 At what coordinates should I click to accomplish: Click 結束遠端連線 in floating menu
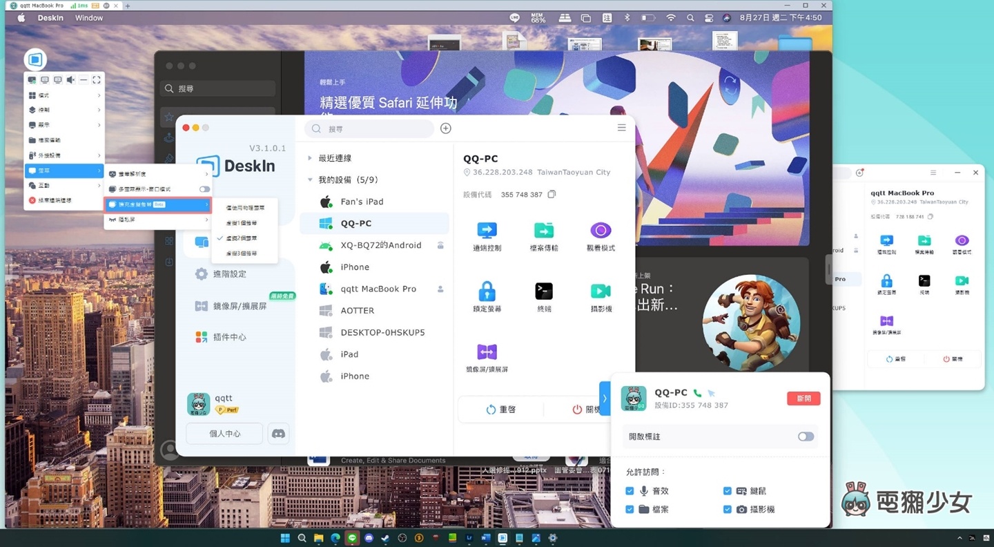(64, 200)
